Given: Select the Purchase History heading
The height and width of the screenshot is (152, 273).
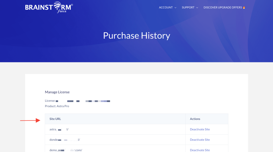Looking at the screenshot, I should pyautogui.click(x=136, y=36).
